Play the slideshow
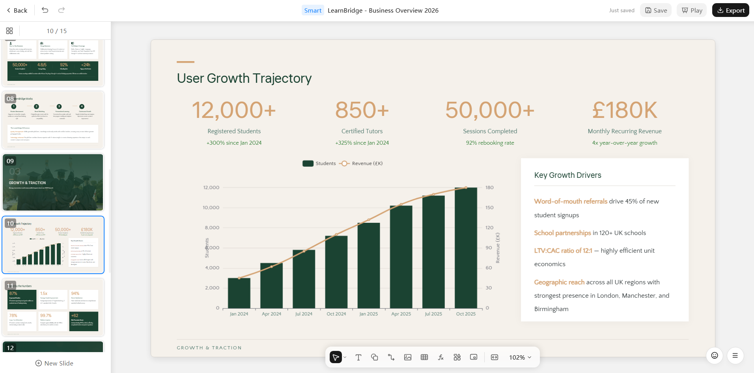Image resolution: width=754 pixels, height=373 pixels. (x=692, y=10)
